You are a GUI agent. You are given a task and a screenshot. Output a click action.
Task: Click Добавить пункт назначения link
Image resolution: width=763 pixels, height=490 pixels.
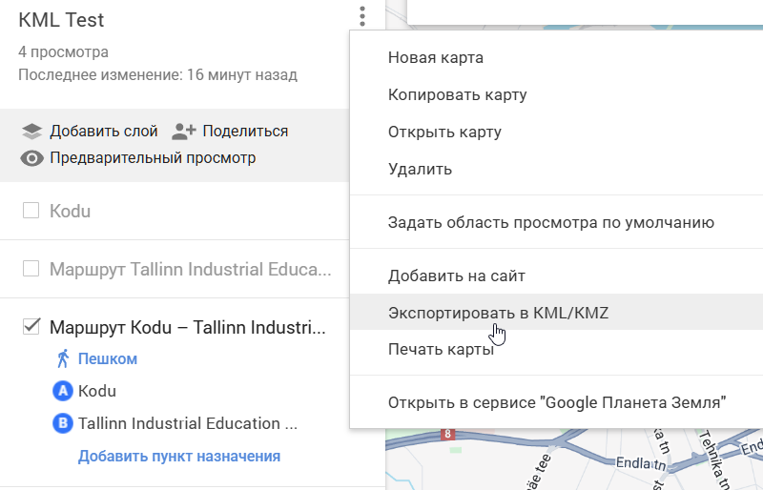click(179, 456)
